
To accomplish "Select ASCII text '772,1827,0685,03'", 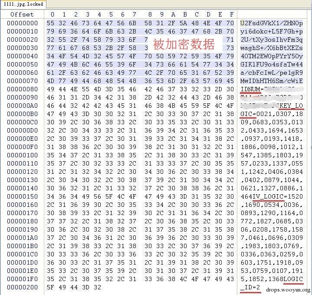I will coord(272,221).
